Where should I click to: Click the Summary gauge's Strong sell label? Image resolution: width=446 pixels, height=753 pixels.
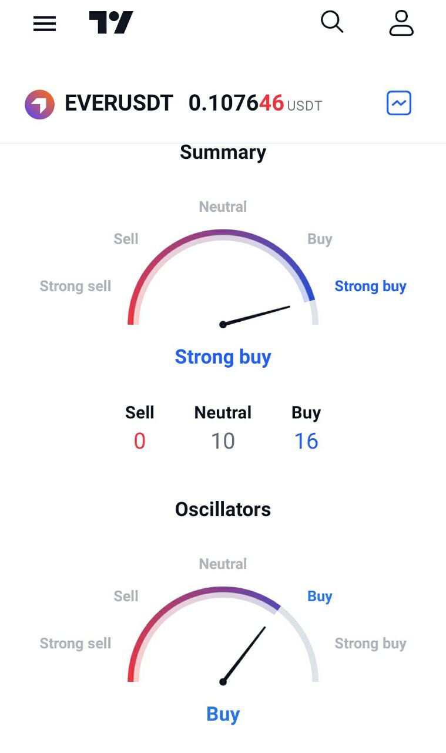tap(75, 286)
